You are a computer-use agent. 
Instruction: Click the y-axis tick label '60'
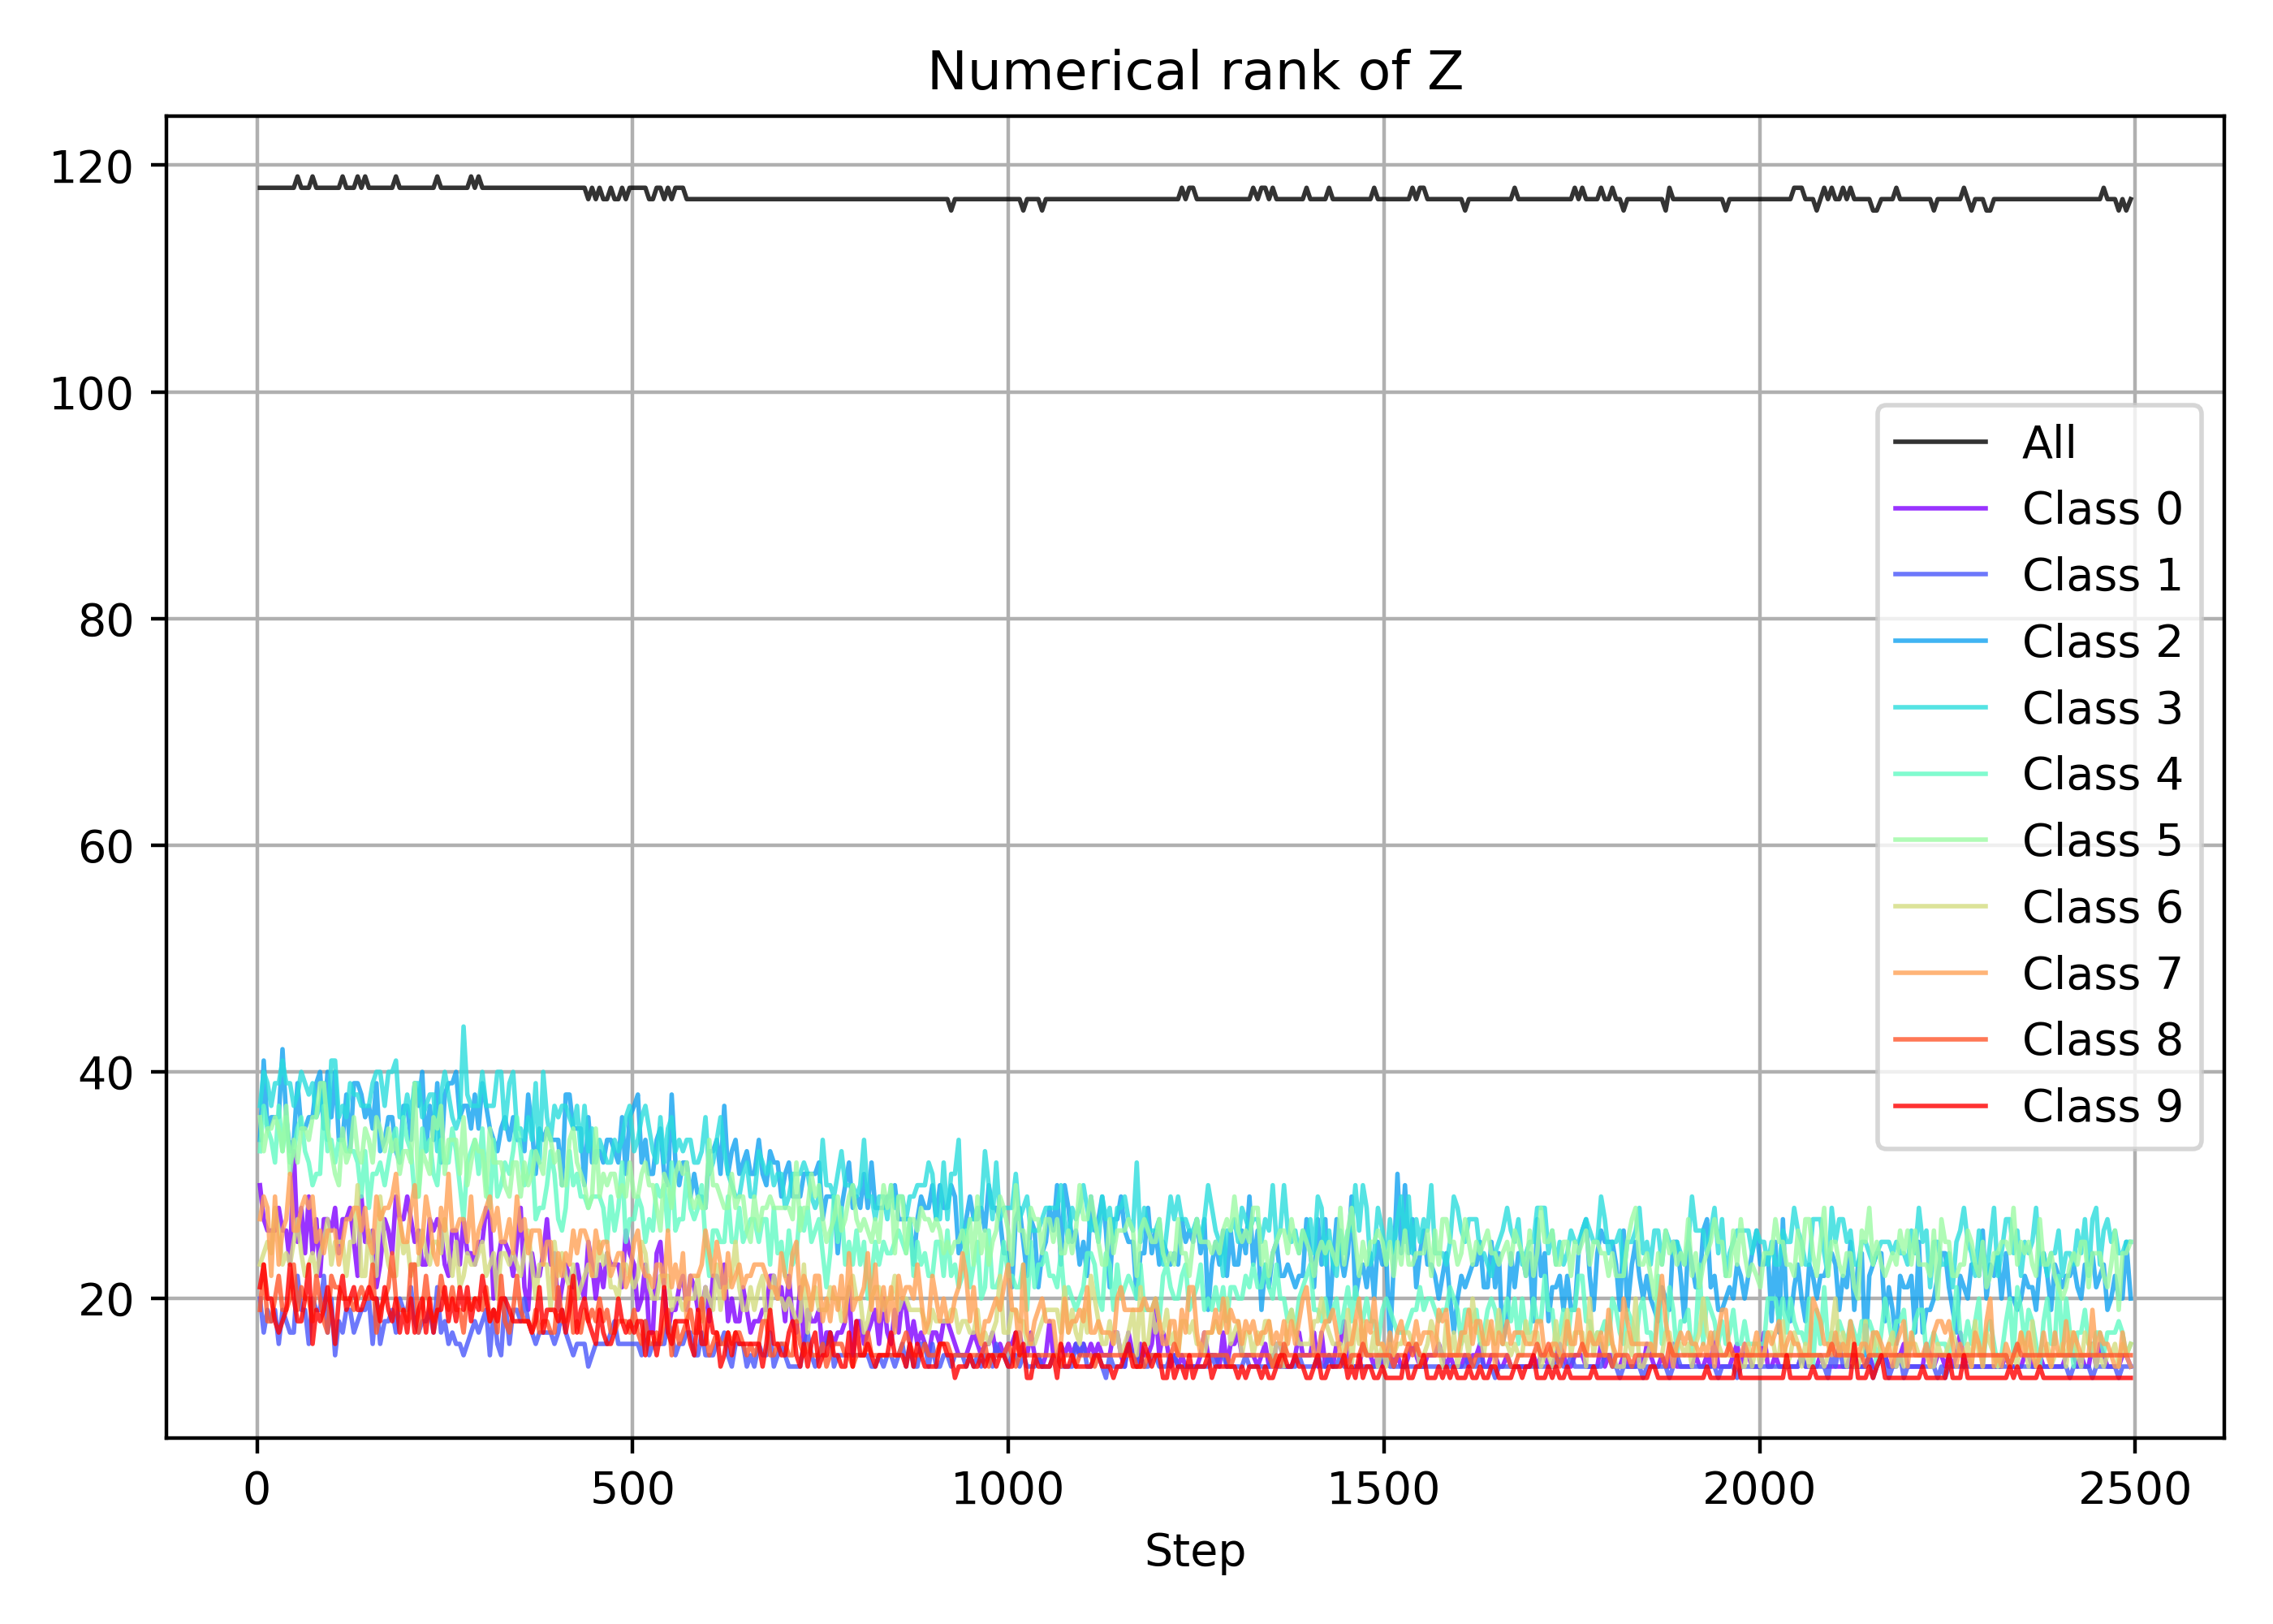105,847
